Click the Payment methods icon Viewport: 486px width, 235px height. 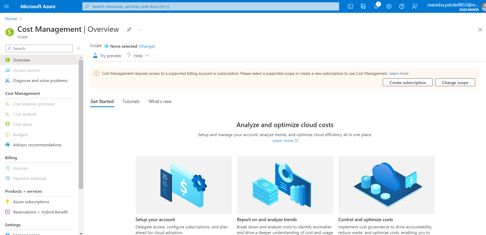8,178
